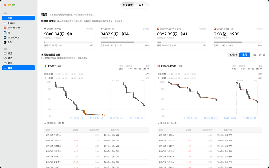Click the 已用 3.11 亿 · $168 usage text
The height and width of the screenshot is (168, 269).
[223, 46]
